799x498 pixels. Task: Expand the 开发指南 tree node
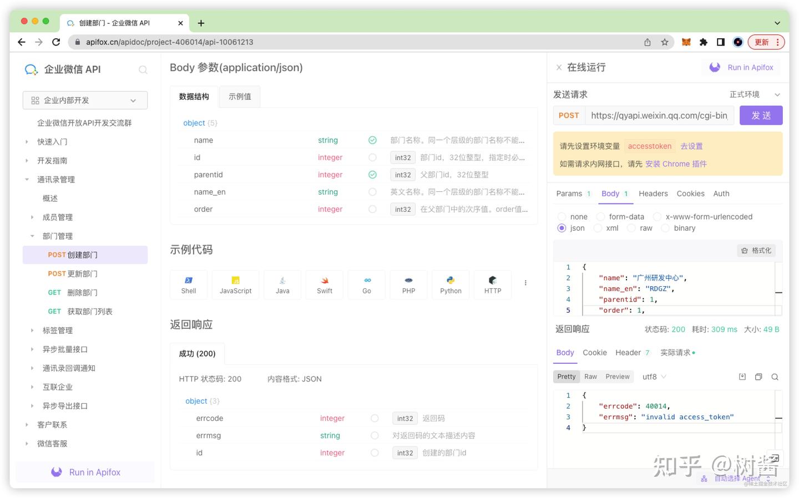(x=27, y=161)
